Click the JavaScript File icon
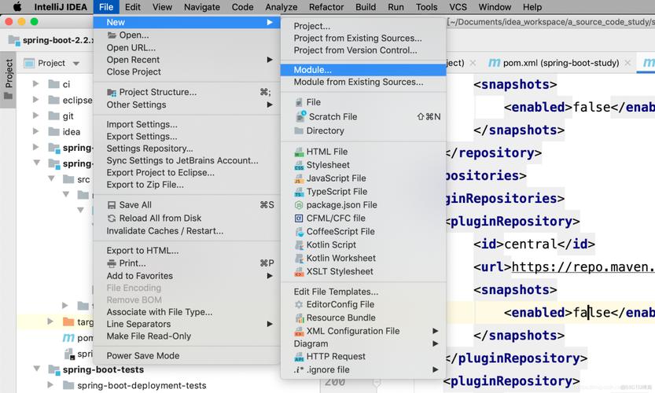 click(x=299, y=178)
